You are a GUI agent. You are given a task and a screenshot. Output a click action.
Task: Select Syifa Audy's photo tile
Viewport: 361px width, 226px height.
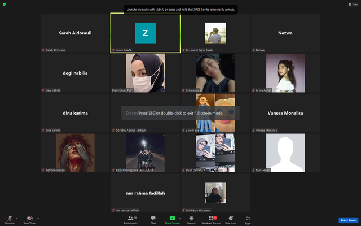click(215, 73)
